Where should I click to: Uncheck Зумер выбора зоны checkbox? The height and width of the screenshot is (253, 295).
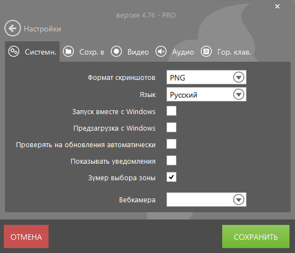tap(171, 177)
